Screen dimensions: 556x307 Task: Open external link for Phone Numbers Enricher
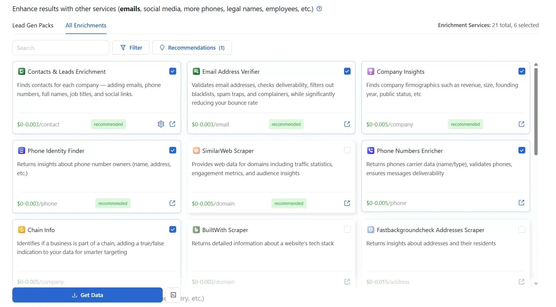click(x=521, y=203)
